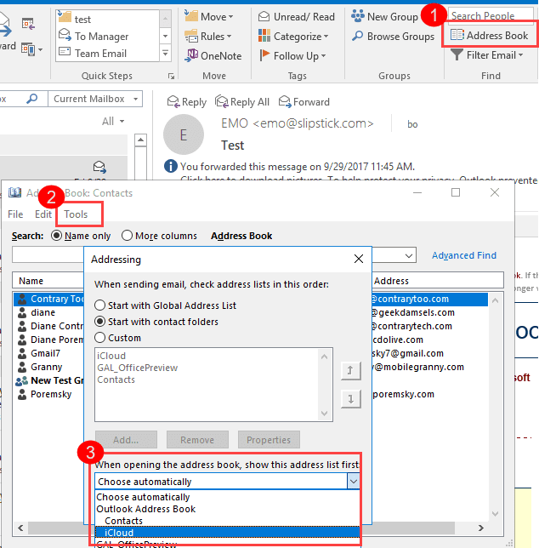The width and height of the screenshot is (539, 548).
Task: Click the Properties button
Action: pos(269,440)
